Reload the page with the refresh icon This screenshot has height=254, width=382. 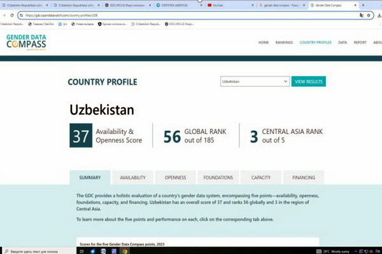[x=12, y=15]
